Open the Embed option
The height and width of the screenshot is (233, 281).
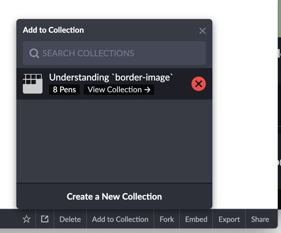[x=196, y=219]
